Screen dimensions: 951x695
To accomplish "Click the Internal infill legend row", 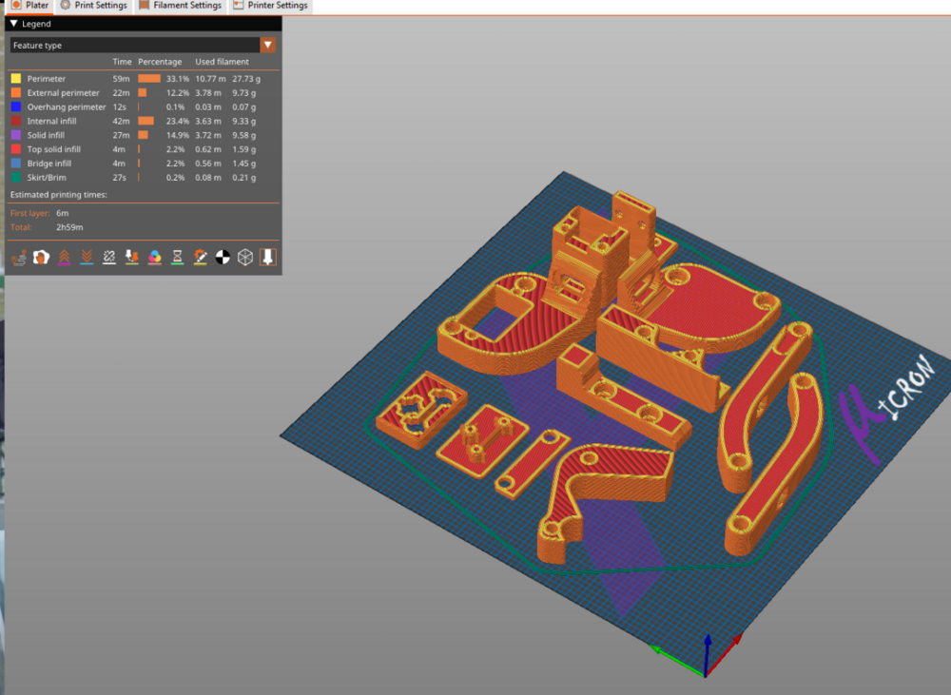I will (144, 121).
